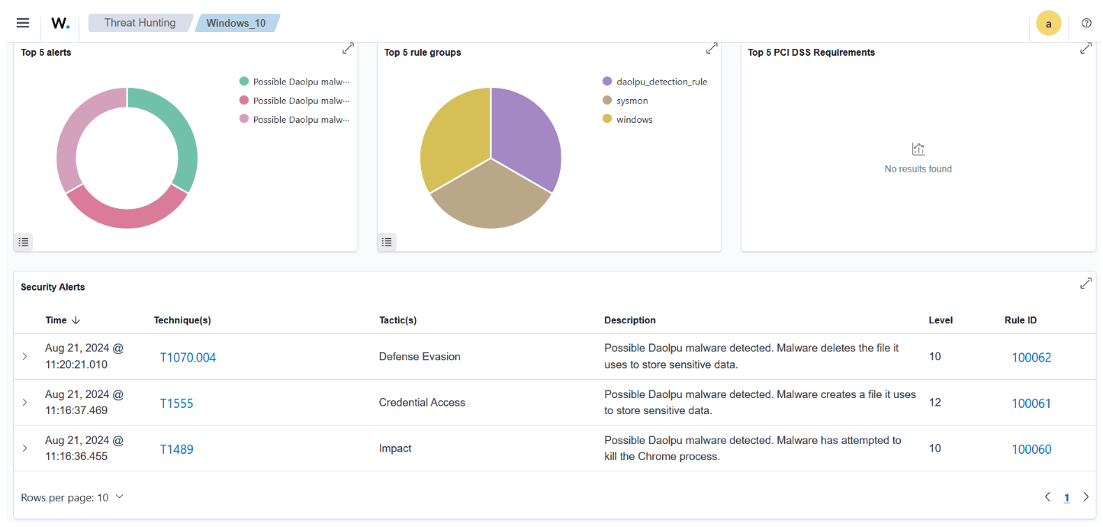The image size is (1103, 527).
Task: Click the Wazuh logo home icon
Action: tap(60, 23)
